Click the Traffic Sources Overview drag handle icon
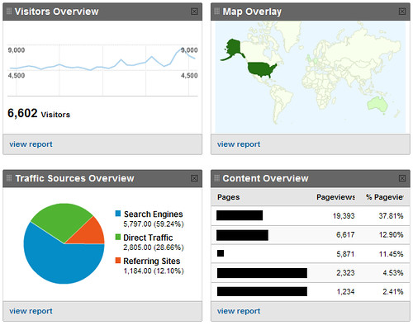 [x=9, y=178]
